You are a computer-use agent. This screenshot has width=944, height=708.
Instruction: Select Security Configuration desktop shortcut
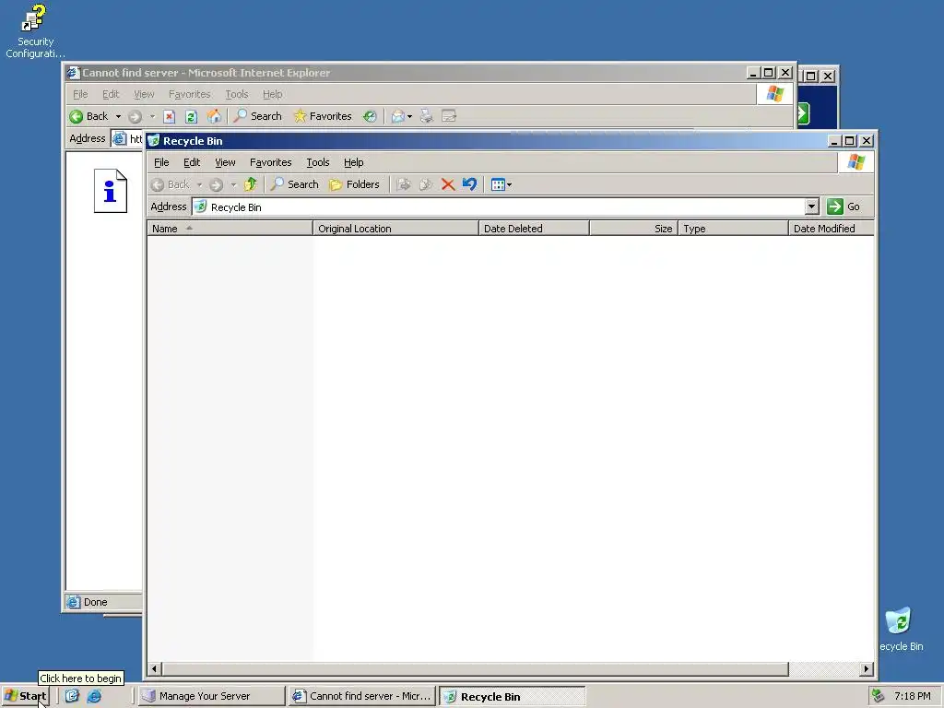point(35,30)
